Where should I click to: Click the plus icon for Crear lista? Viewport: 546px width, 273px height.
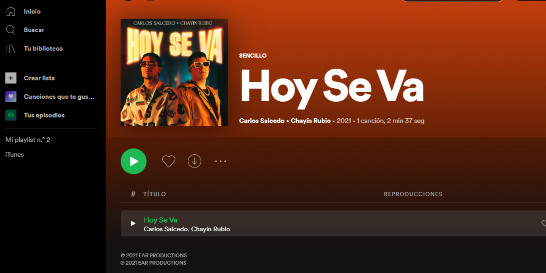coord(11,78)
